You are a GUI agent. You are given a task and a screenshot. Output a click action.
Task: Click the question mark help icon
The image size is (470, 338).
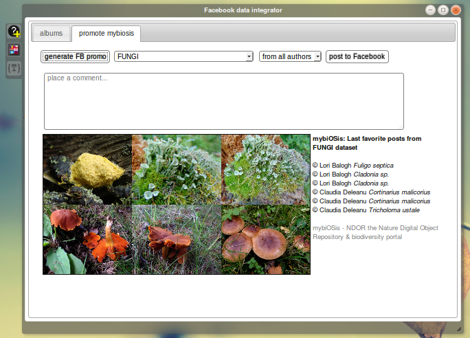point(14,31)
